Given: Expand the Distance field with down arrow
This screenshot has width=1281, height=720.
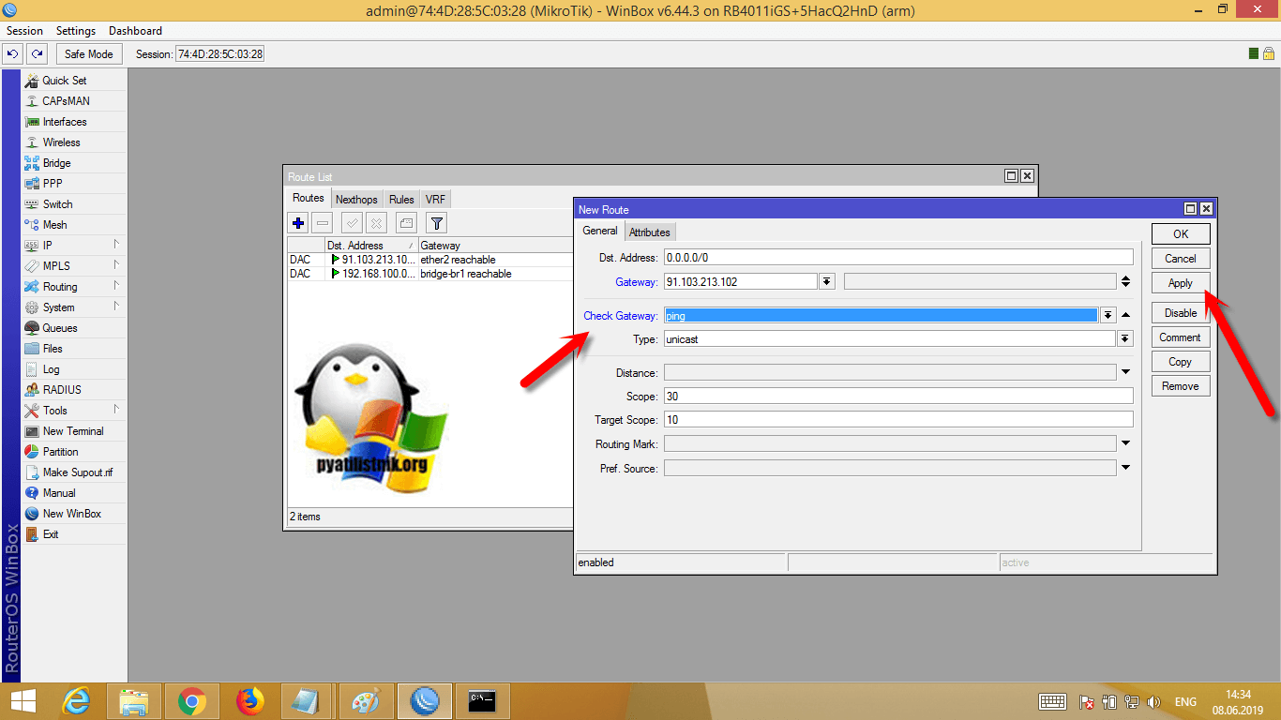Looking at the screenshot, I should pos(1125,373).
